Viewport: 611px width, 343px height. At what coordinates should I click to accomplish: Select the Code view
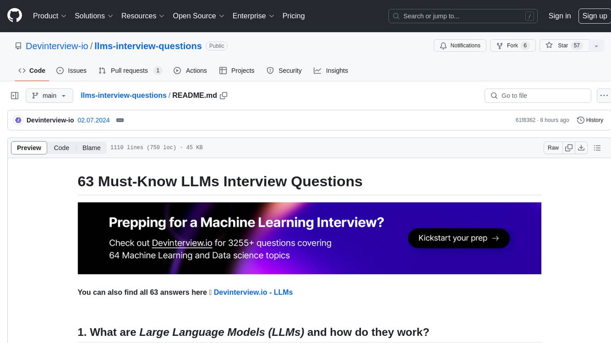[x=62, y=148]
